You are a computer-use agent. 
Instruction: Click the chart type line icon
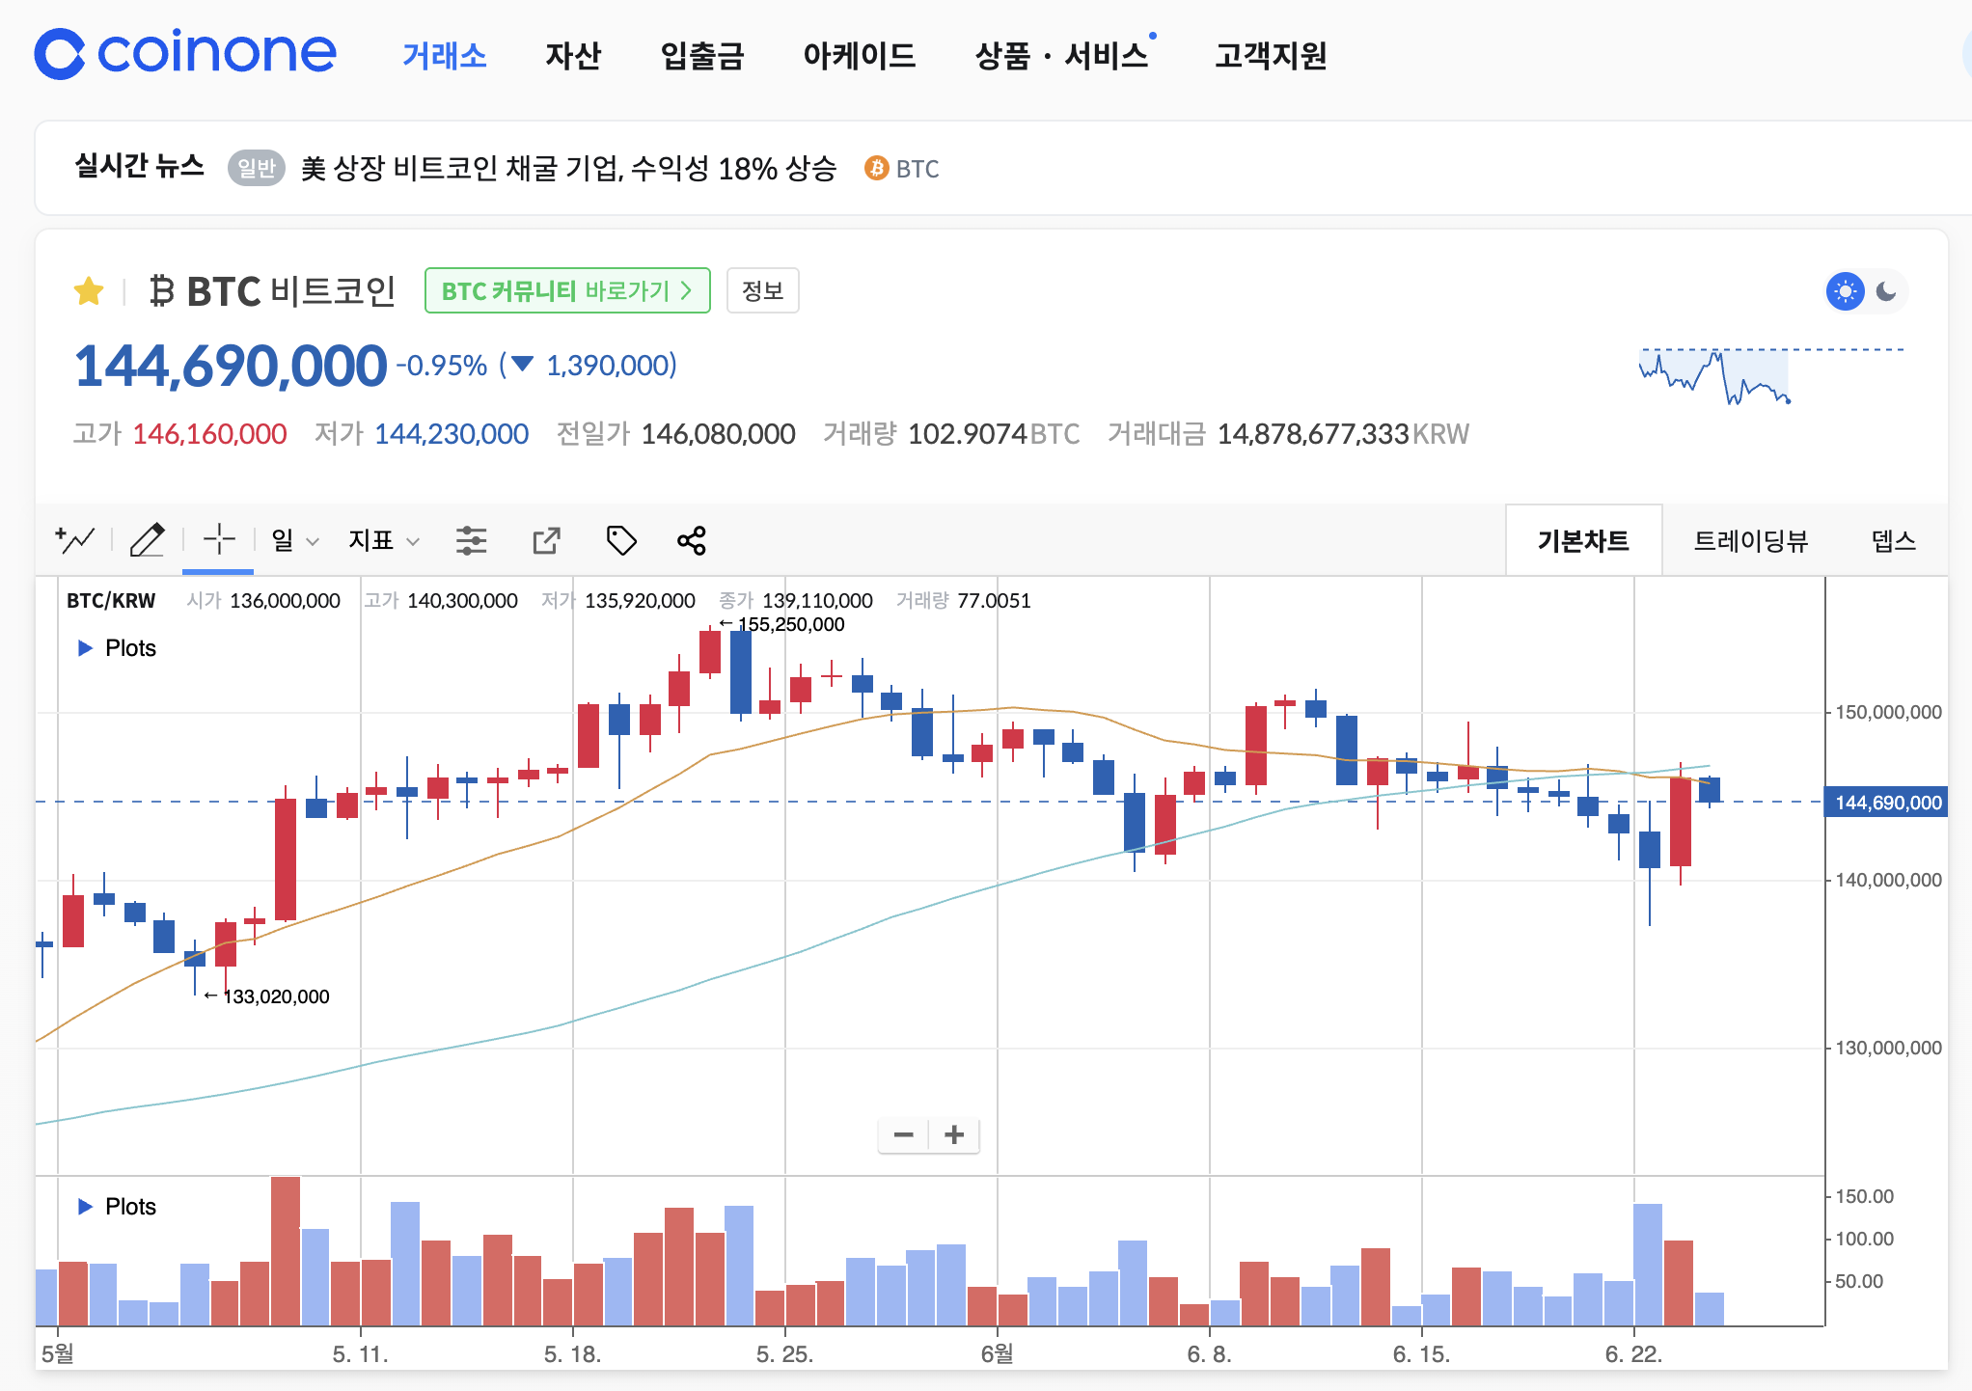click(x=75, y=540)
